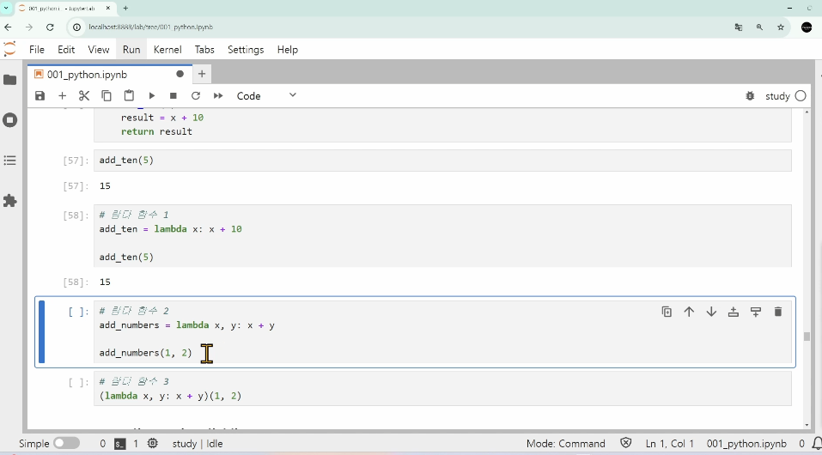Click 001_python.ipynb in status bar

pyautogui.click(x=746, y=444)
